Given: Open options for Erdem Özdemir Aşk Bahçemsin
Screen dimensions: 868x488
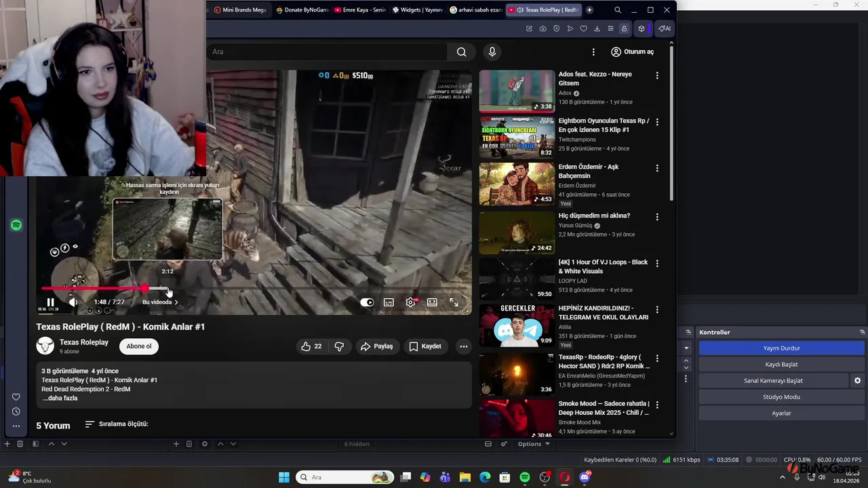Looking at the screenshot, I should (x=656, y=168).
